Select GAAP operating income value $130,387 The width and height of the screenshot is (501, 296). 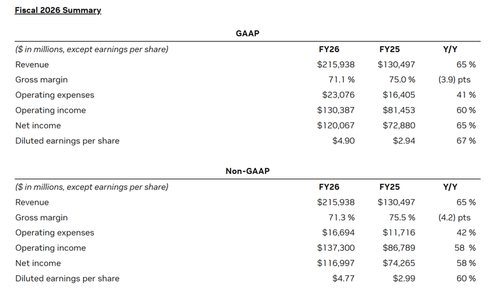point(335,110)
